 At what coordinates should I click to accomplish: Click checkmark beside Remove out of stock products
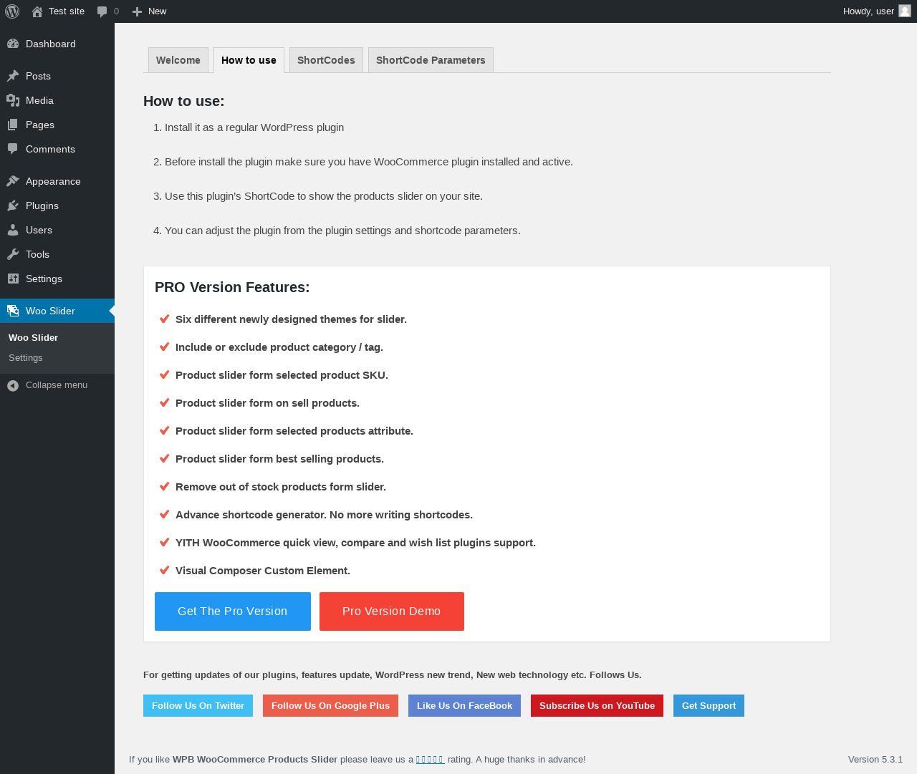coord(164,486)
